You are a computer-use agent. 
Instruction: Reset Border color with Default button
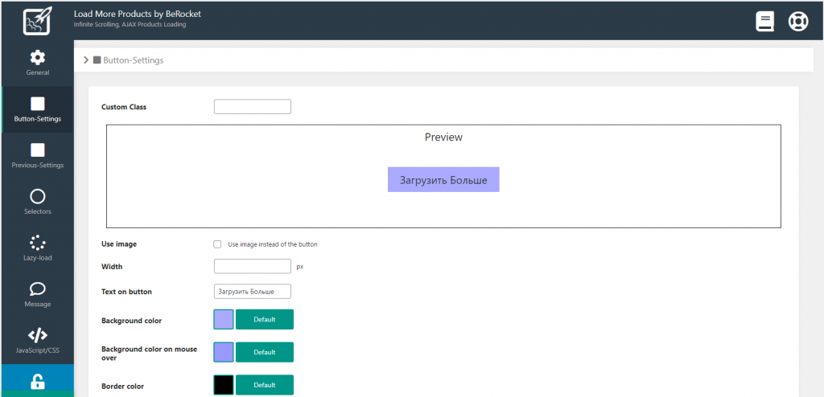point(264,385)
